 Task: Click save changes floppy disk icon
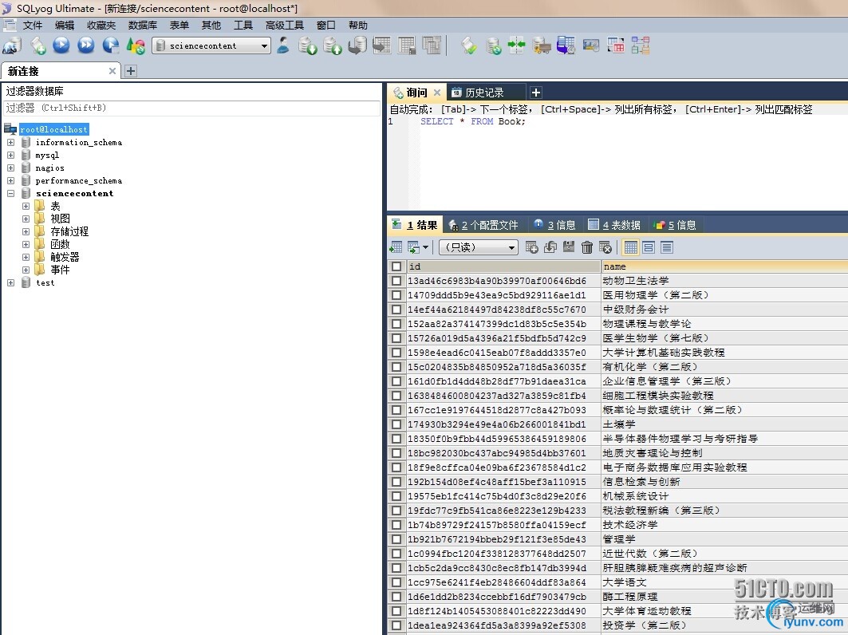(x=569, y=247)
